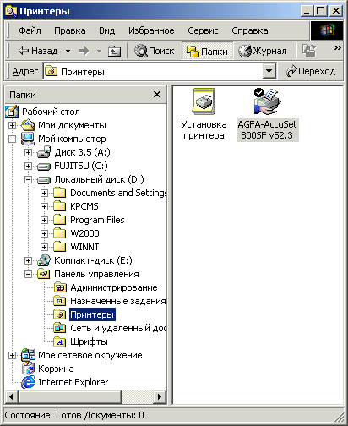Show more toolbar buttons chevron
Screen dimensions: 348x426
click(x=337, y=47)
